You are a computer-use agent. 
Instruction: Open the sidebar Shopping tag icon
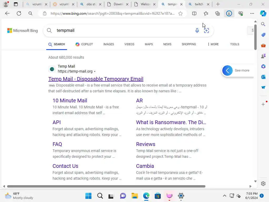[263, 35]
